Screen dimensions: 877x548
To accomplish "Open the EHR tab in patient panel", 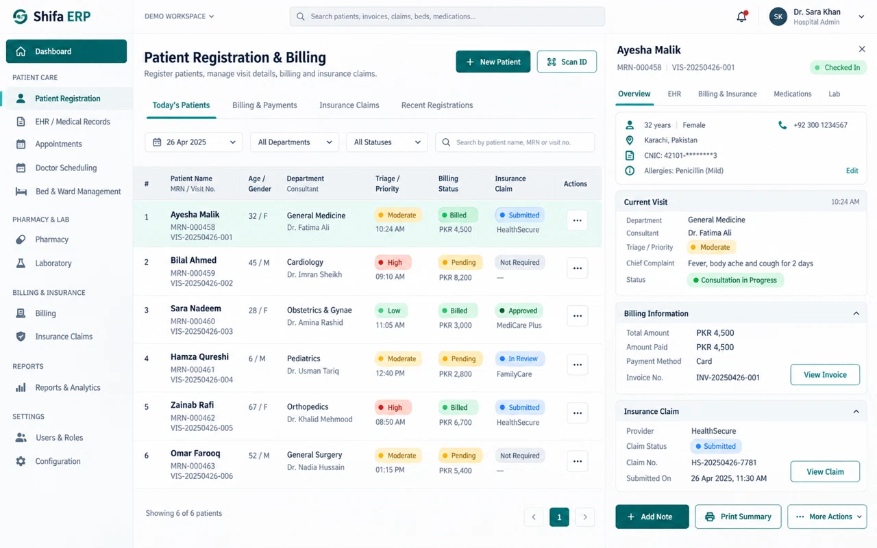I will tap(674, 94).
